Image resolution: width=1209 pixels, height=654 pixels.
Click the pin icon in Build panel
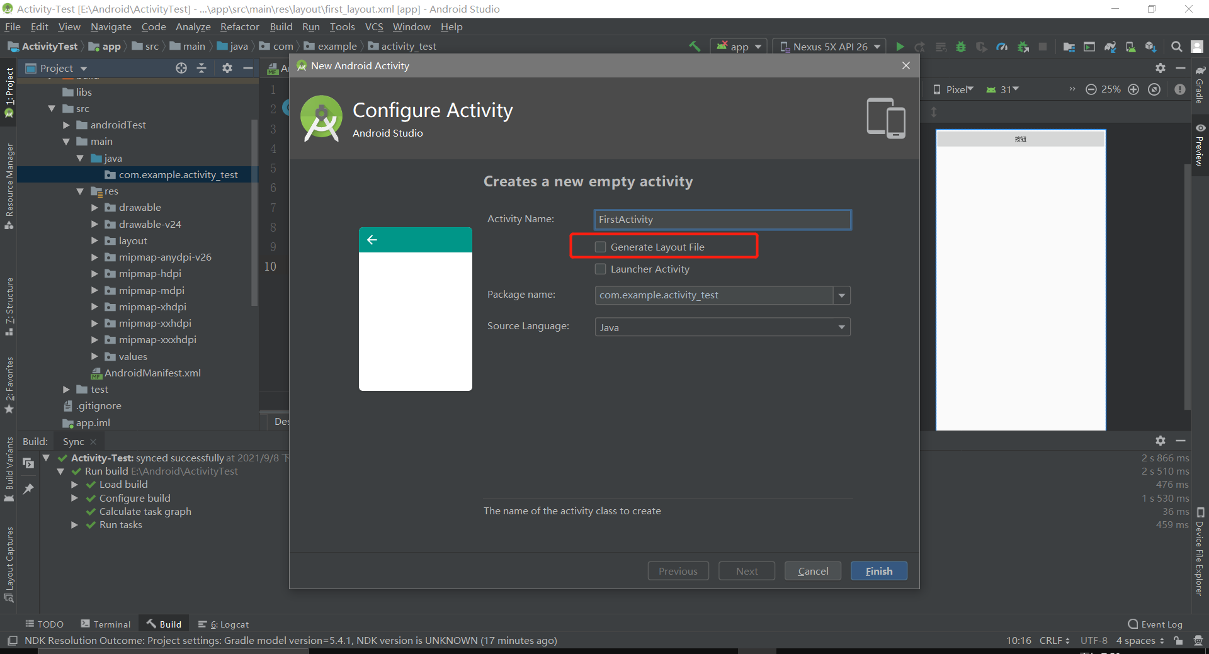(x=28, y=488)
